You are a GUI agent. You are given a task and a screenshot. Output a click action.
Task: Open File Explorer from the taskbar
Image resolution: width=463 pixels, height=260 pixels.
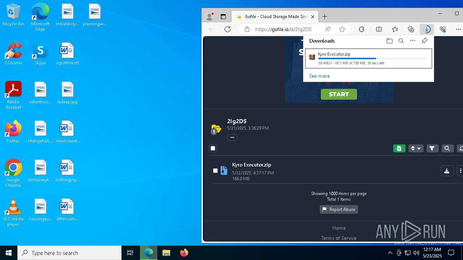pyautogui.click(x=166, y=253)
